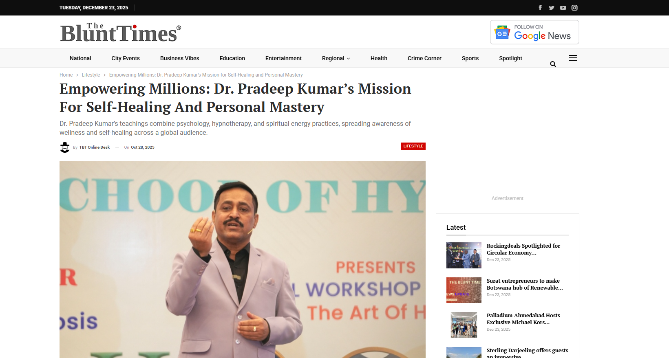Click the Follow on Google News button
669x358 pixels.
pyautogui.click(x=534, y=32)
